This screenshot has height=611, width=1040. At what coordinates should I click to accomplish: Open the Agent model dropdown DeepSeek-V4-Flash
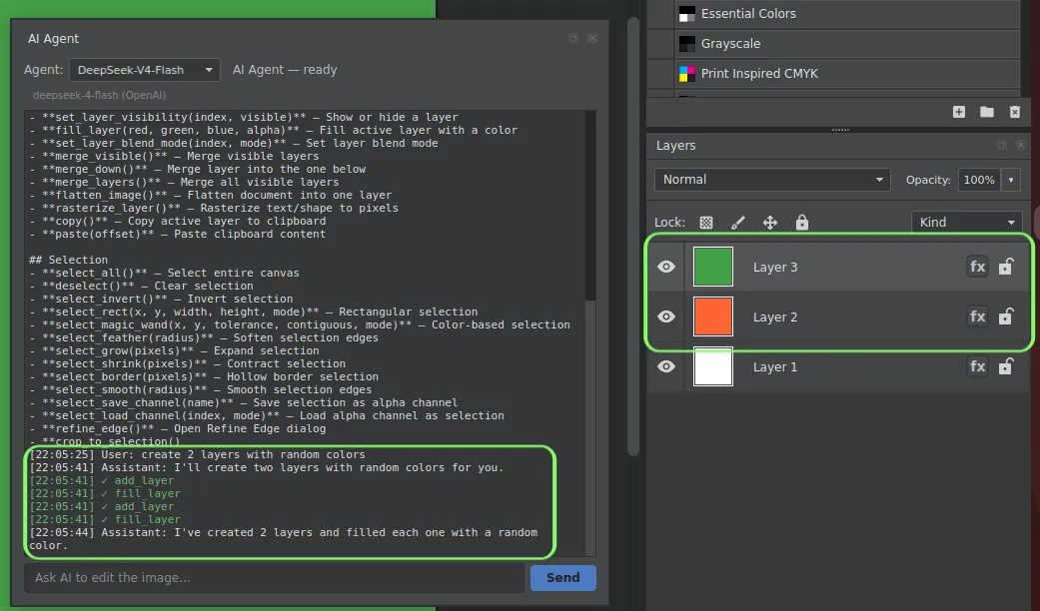[145, 70]
